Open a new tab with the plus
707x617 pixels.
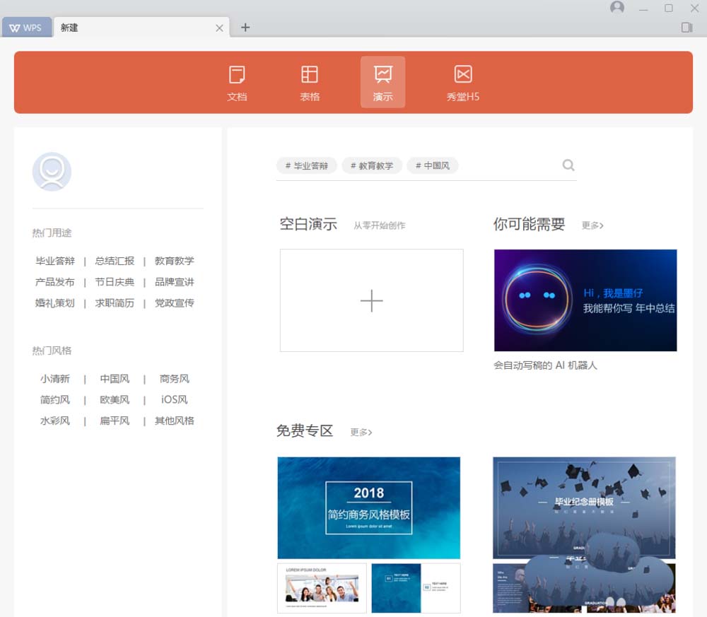(245, 27)
